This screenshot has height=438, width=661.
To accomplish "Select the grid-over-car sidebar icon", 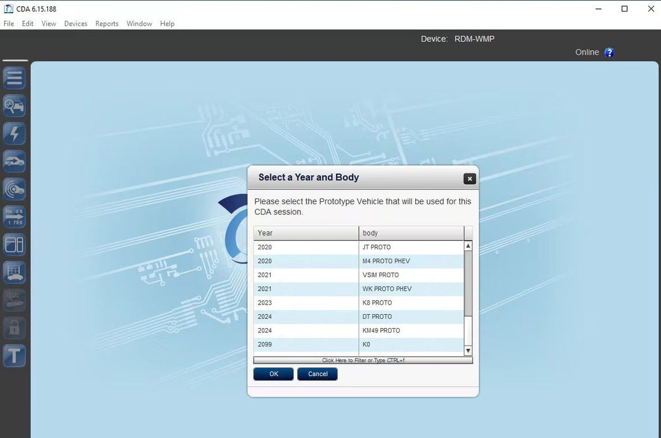I will click(x=14, y=272).
